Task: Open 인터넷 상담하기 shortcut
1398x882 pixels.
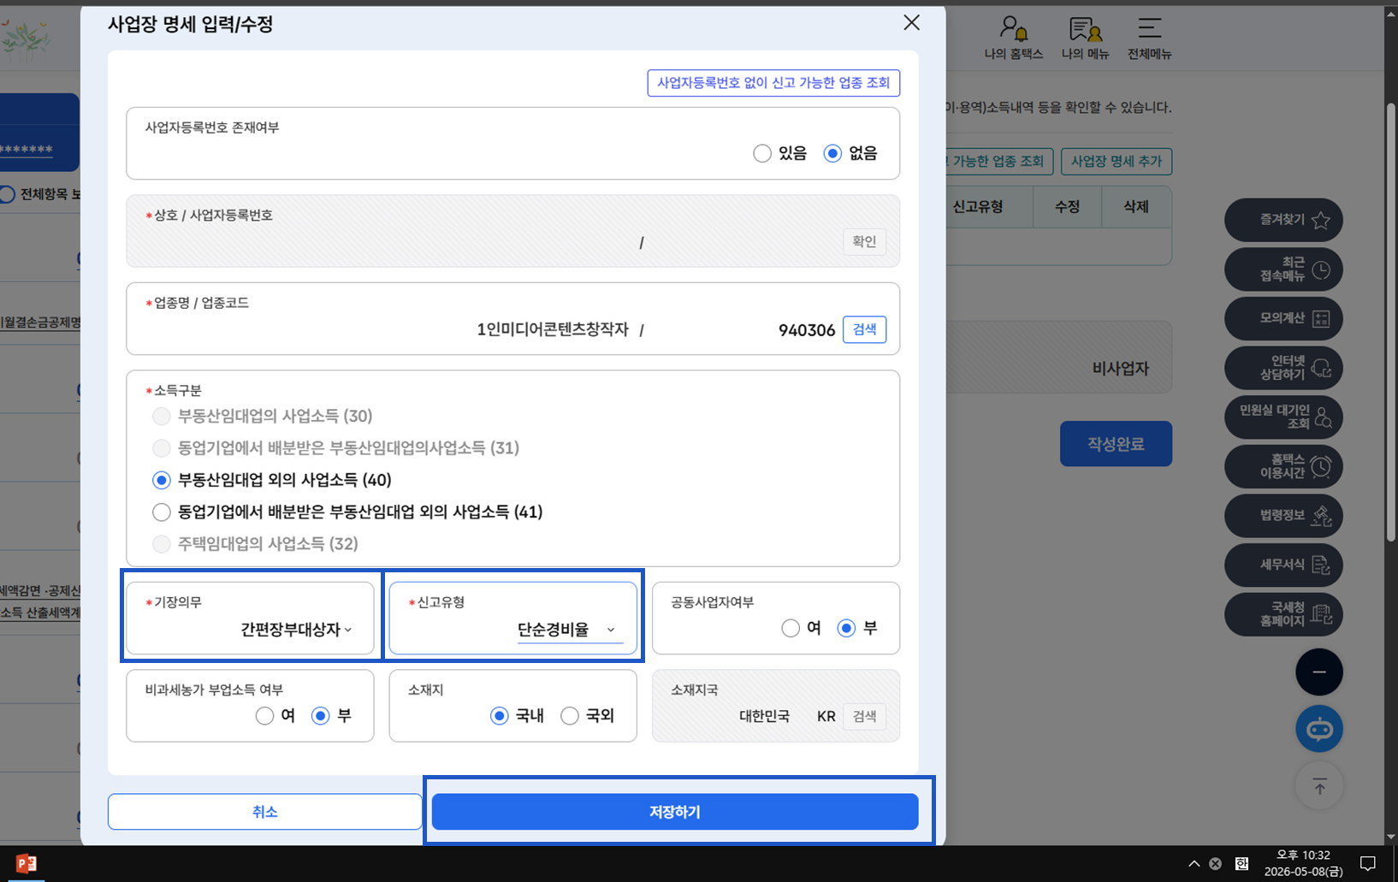Action: (x=1283, y=368)
